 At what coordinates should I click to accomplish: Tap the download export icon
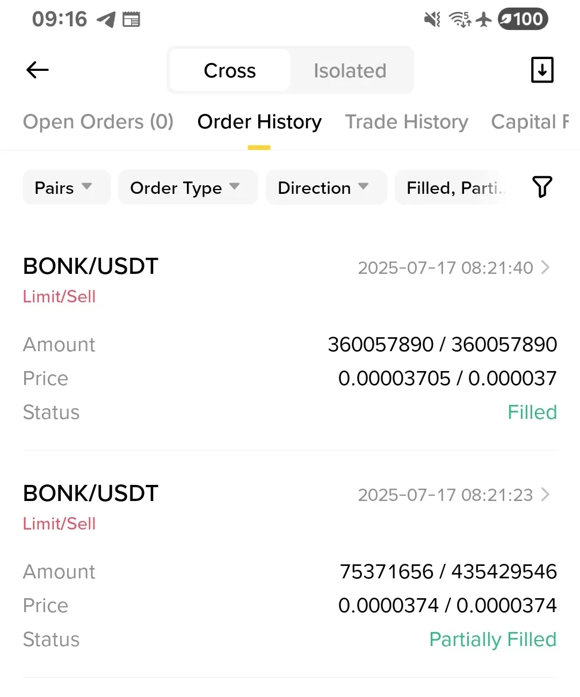[542, 70]
